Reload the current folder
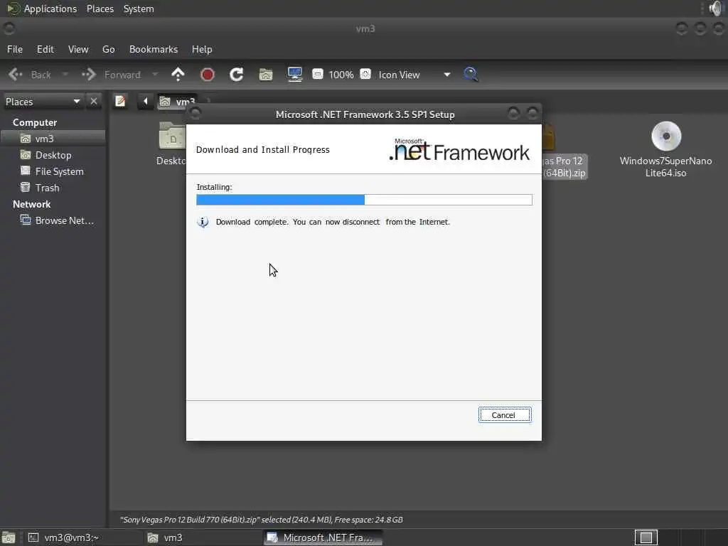 click(x=236, y=74)
